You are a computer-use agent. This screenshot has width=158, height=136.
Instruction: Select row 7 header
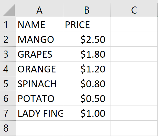tap(8, 113)
